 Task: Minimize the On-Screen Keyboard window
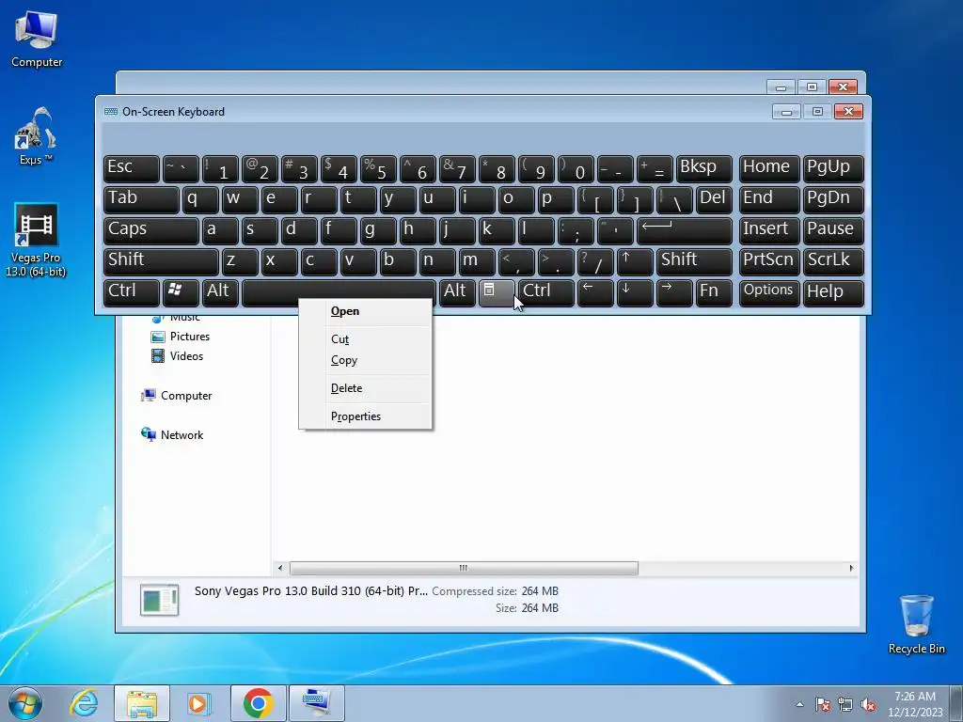(786, 112)
